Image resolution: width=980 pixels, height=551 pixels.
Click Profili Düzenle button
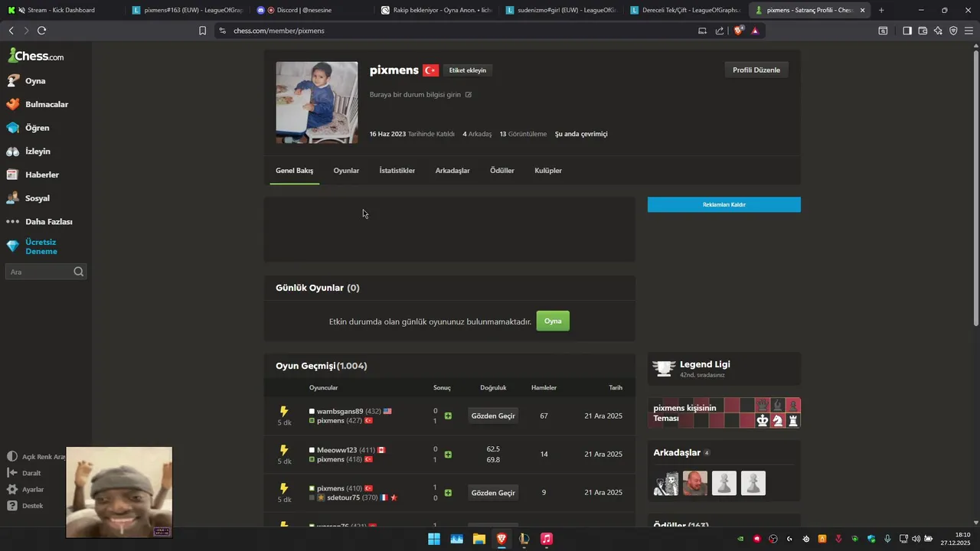pos(756,70)
